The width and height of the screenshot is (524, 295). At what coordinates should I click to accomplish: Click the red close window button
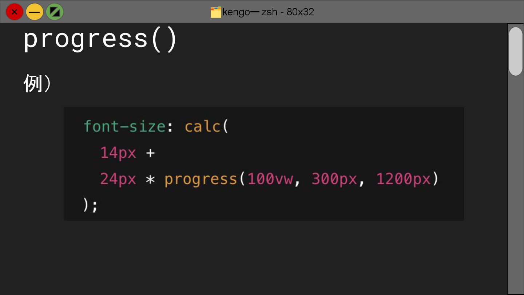coord(14,12)
